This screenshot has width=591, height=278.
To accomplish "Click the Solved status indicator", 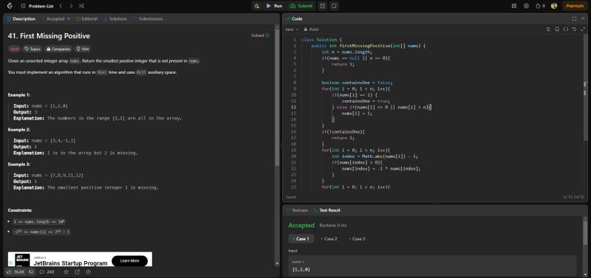I will coord(261,35).
